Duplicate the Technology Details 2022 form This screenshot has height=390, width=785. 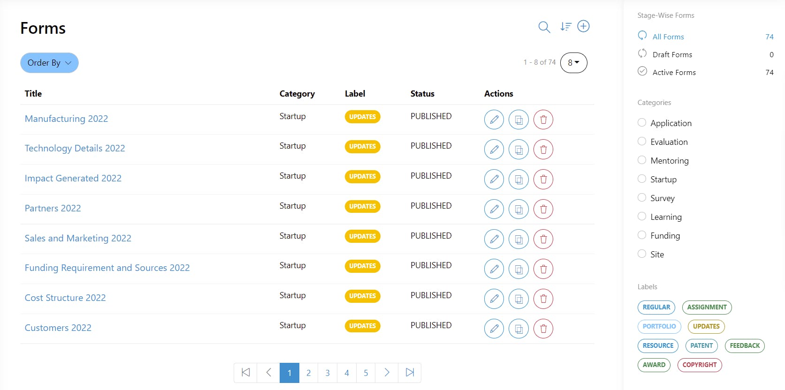point(518,150)
